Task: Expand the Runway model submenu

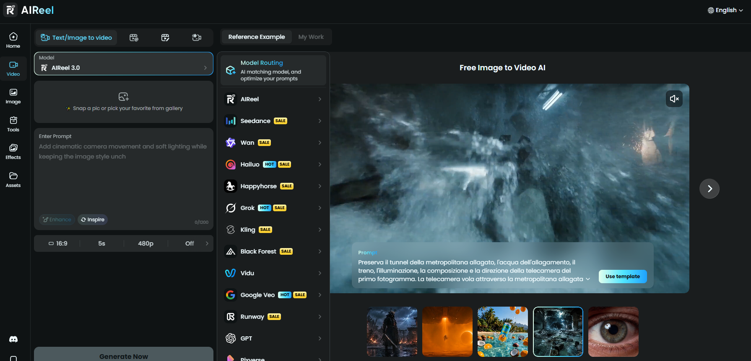Action: click(320, 317)
